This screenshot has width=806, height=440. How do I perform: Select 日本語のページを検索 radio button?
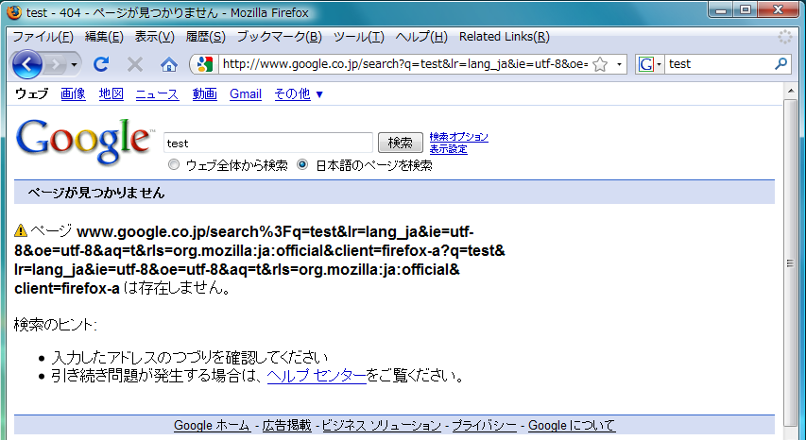[x=302, y=165]
